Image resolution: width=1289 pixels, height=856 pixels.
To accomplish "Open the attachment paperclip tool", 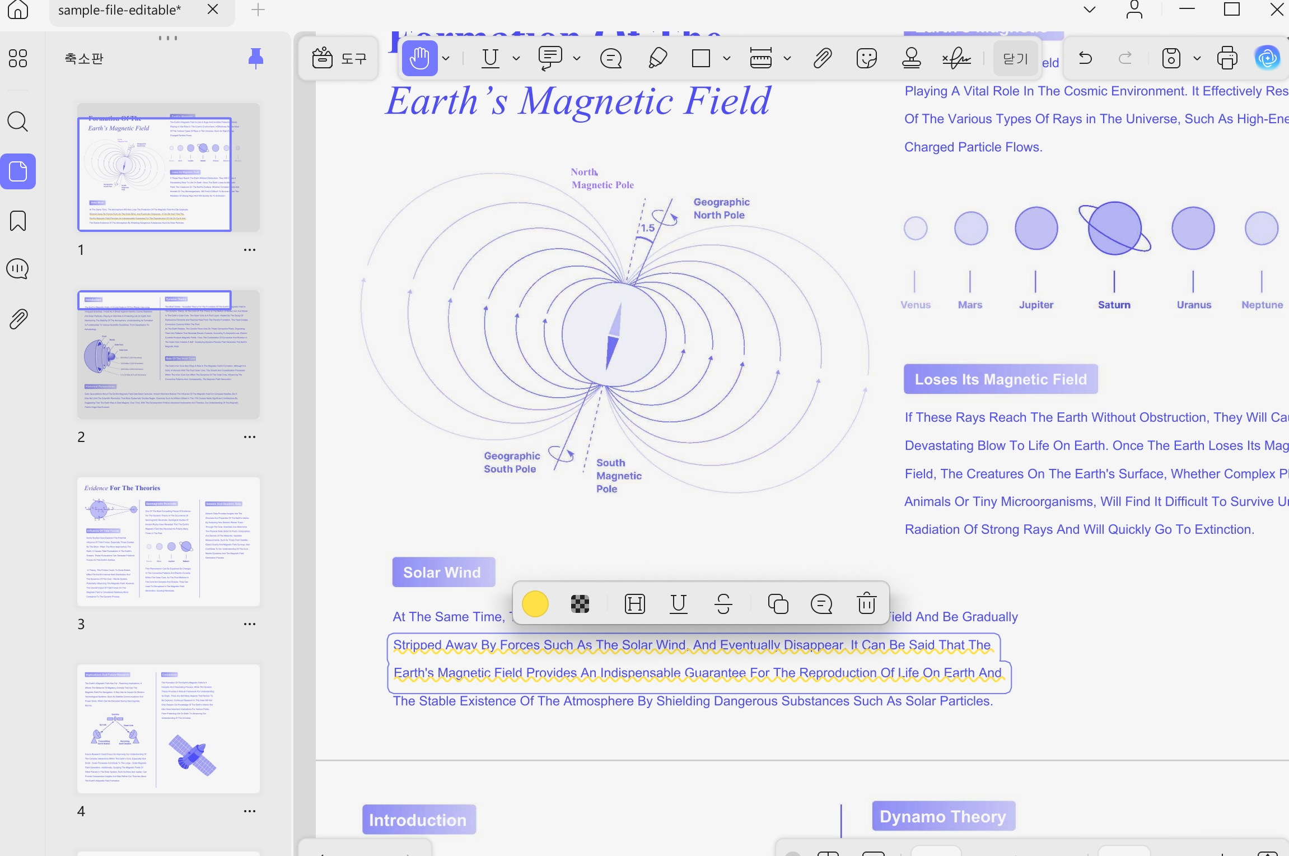I will click(822, 58).
